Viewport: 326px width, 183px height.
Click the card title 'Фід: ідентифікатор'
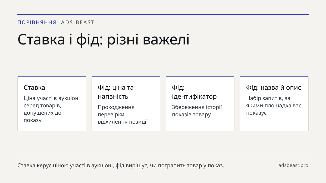point(194,92)
